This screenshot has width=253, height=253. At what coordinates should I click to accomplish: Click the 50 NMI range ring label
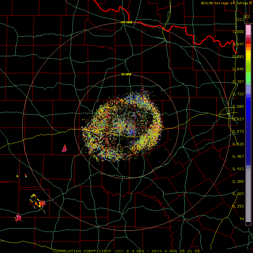(x=126, y=74)
